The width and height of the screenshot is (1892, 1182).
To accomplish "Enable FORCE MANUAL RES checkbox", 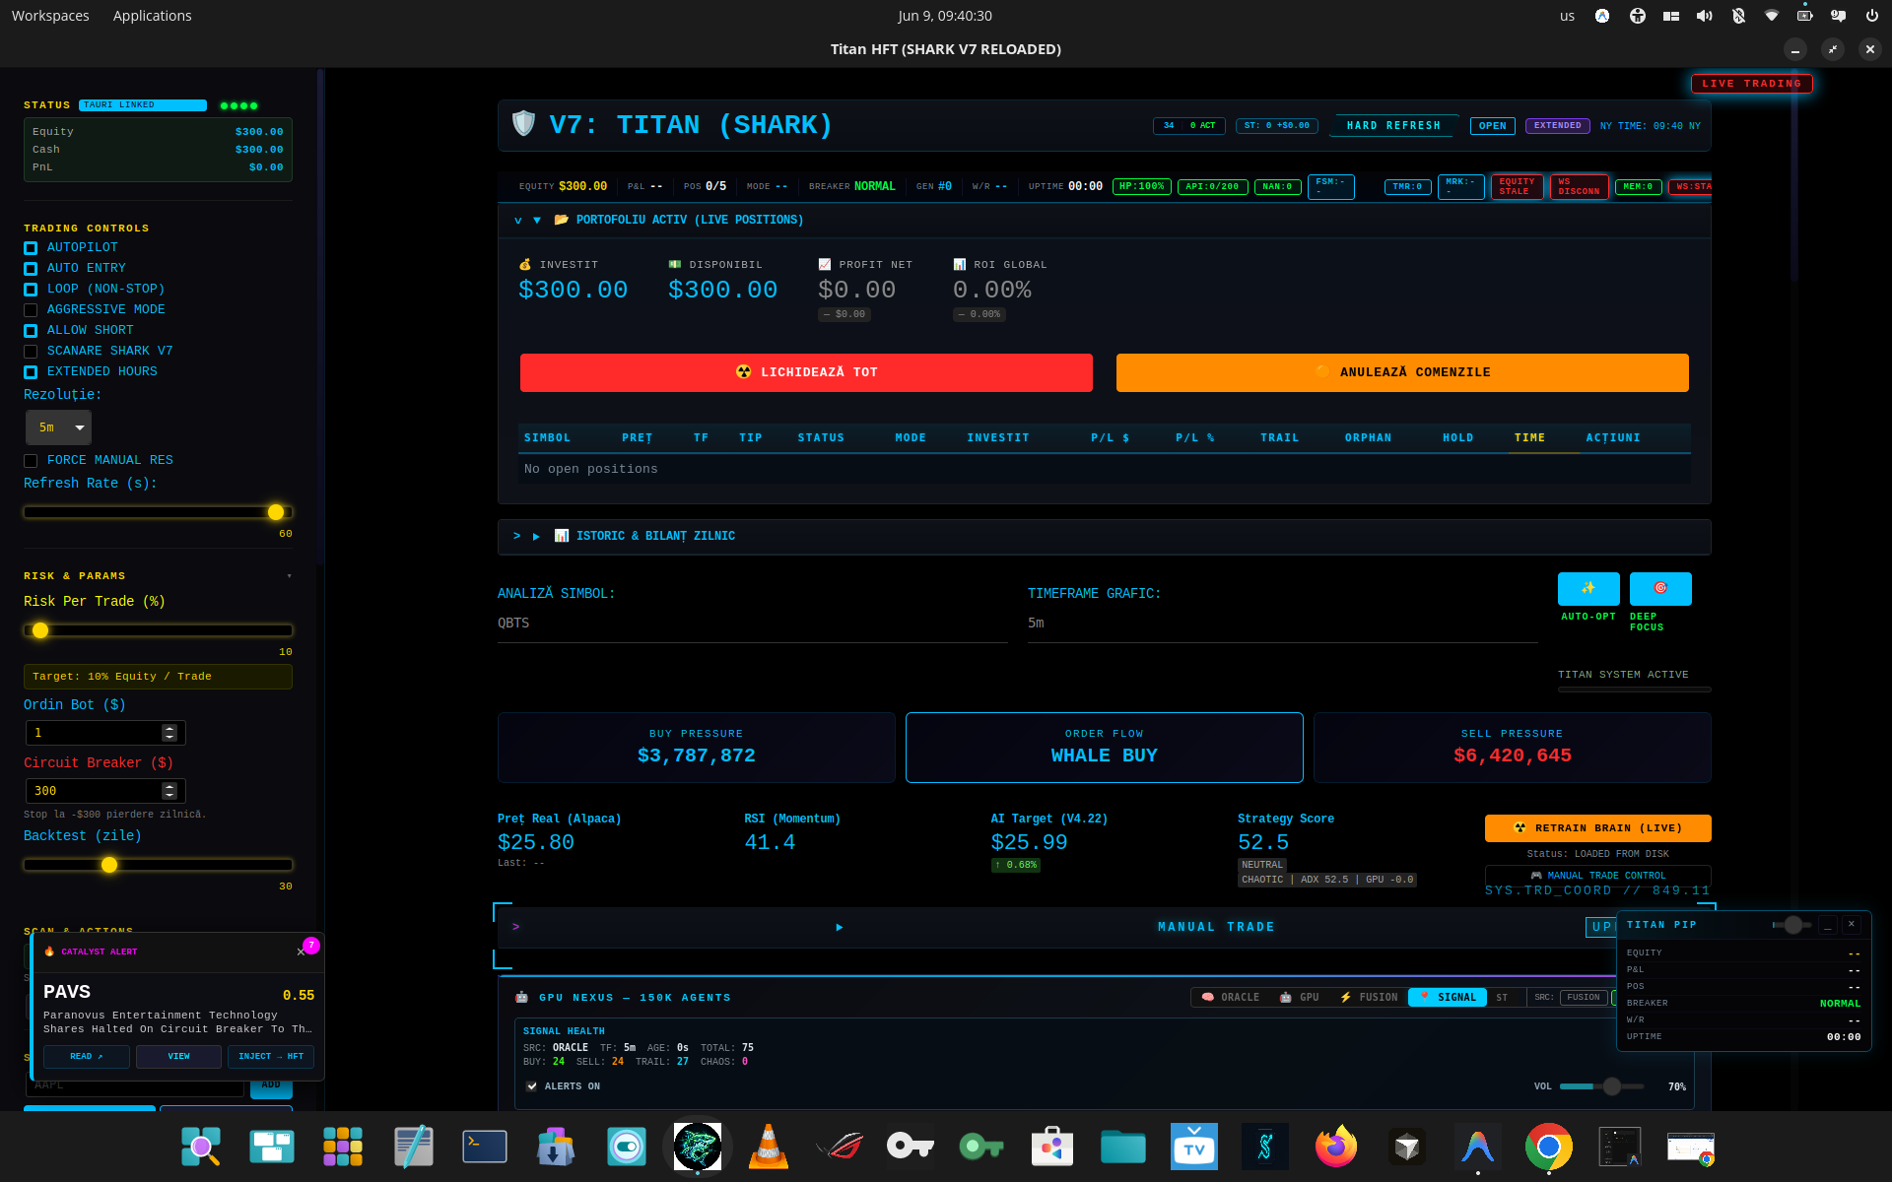I will click(x=31, y=461).
